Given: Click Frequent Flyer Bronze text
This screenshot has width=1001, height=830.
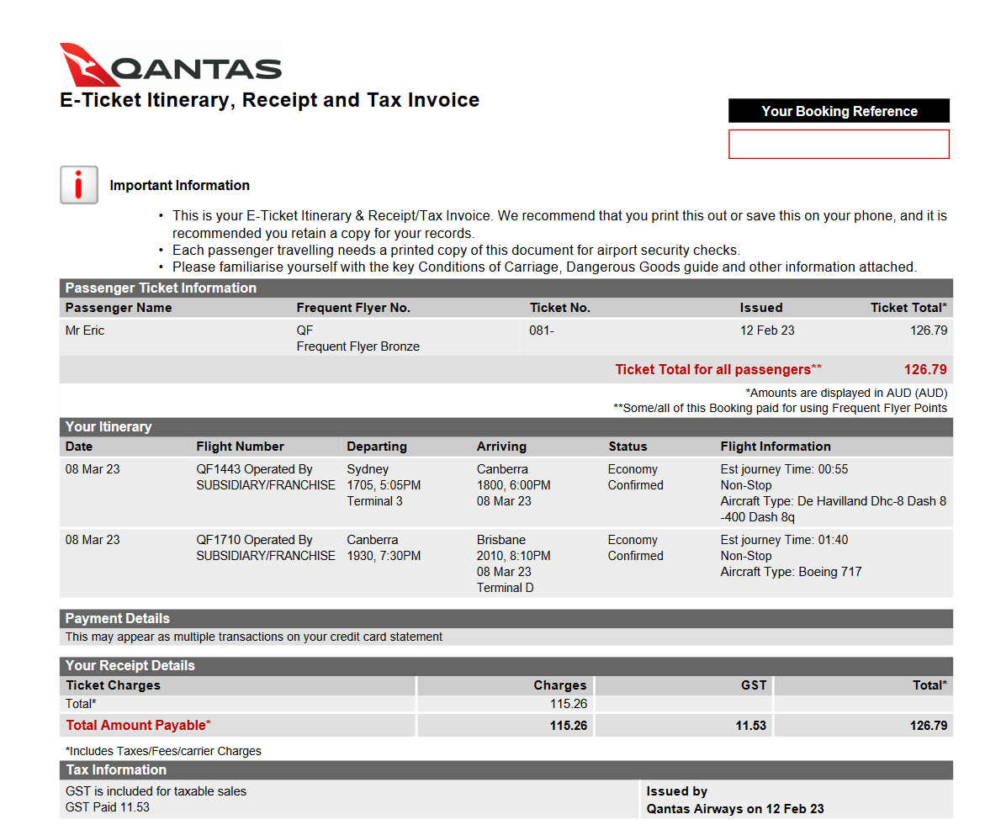Looking at the screenshot, I should click(358, 346).
